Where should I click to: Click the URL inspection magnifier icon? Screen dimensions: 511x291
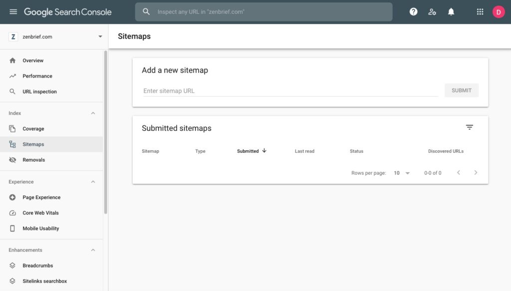pyautogui.click(x=12, y=92)
